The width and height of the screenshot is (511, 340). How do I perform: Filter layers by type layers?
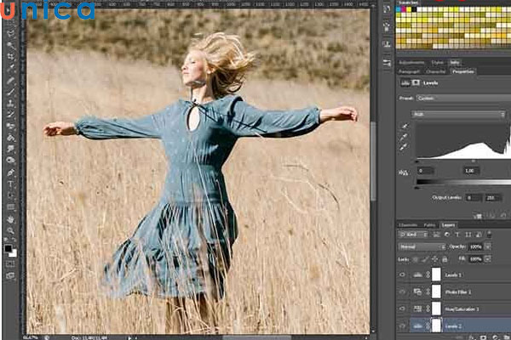pos(457,235)
